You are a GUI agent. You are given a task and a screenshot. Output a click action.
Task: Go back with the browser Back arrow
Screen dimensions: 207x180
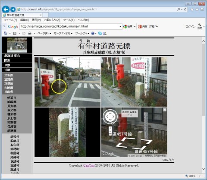click(x=6, y=9)
